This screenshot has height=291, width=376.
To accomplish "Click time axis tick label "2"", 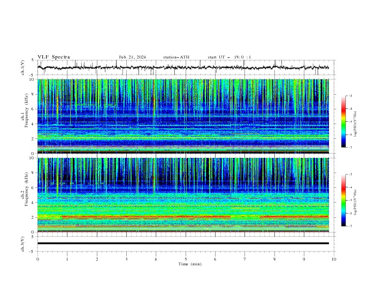I will (97, 259).
